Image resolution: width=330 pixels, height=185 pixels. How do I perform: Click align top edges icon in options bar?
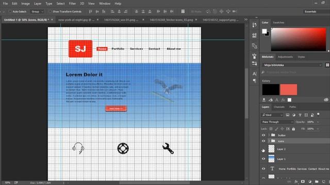pyautogui.click(x=90, y=11)
